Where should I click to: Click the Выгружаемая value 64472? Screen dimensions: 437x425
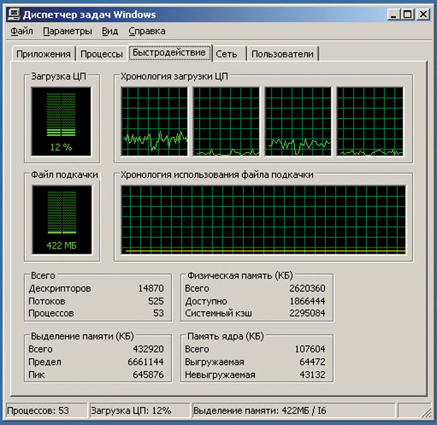pos(313,361)
